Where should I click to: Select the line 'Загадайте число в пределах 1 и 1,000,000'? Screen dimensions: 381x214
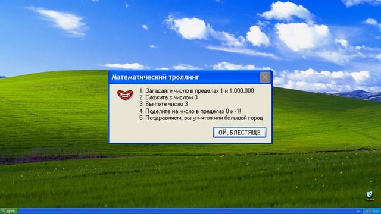(x=196, y=90)
